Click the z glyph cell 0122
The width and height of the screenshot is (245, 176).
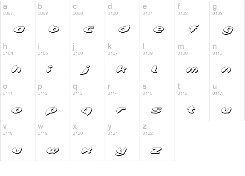click(x=157, y=141)
